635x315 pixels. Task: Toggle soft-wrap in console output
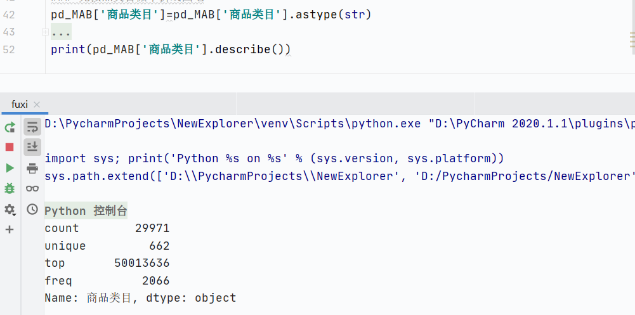point(32,127)
